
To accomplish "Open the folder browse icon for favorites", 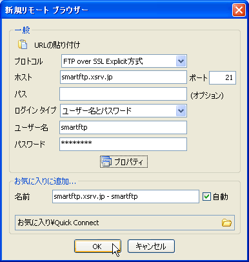I will pos(226,223).
